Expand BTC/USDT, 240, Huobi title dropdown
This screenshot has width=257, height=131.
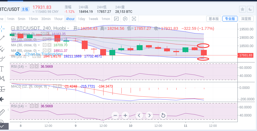[x=68, y=28]
